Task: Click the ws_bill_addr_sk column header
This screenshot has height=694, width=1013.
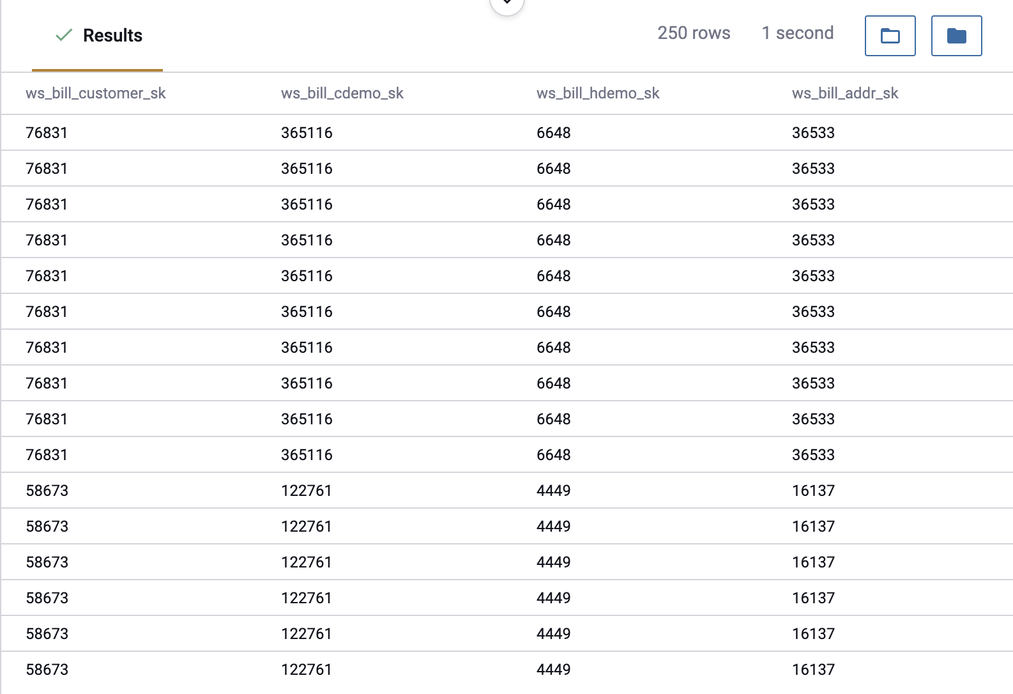Action: (x=845, y=93)
